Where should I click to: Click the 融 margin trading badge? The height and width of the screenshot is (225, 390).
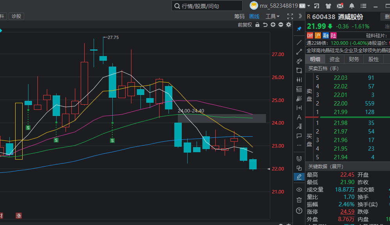pyautogui.click(x=326, y=35)
